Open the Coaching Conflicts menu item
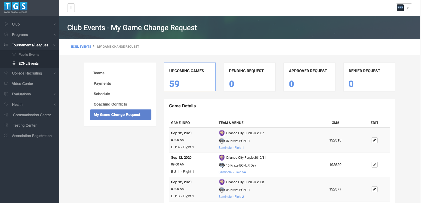 coord(110,104)
